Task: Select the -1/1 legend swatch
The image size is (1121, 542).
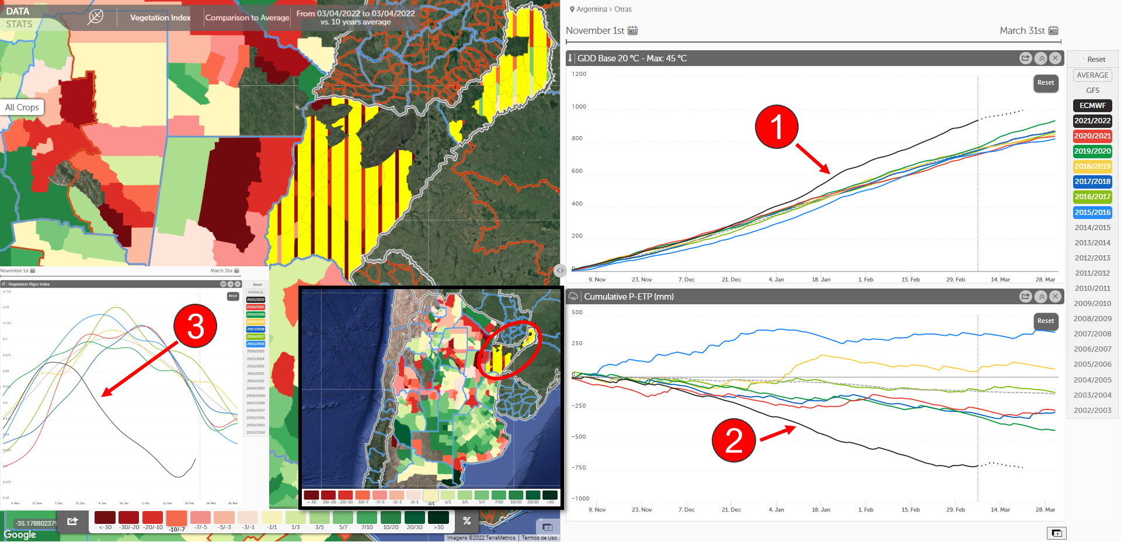Action: click(x=272, y=517)
